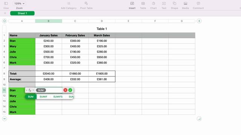Select Stan's January cell £240.00
241x135 pixels.
pyautogui.click(x=49, y=41)
